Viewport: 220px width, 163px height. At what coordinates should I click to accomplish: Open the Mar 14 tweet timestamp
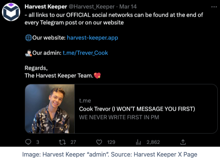point(128,7)
